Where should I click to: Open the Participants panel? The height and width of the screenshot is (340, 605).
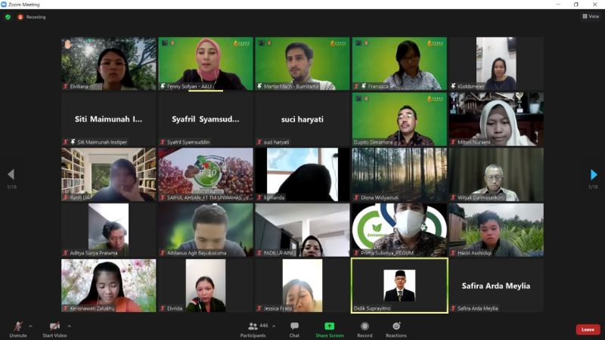click(x=253, y=329)
